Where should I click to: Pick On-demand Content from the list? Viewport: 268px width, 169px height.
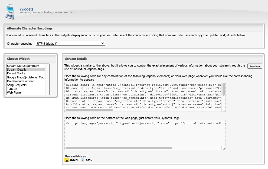tap(20, 81)
